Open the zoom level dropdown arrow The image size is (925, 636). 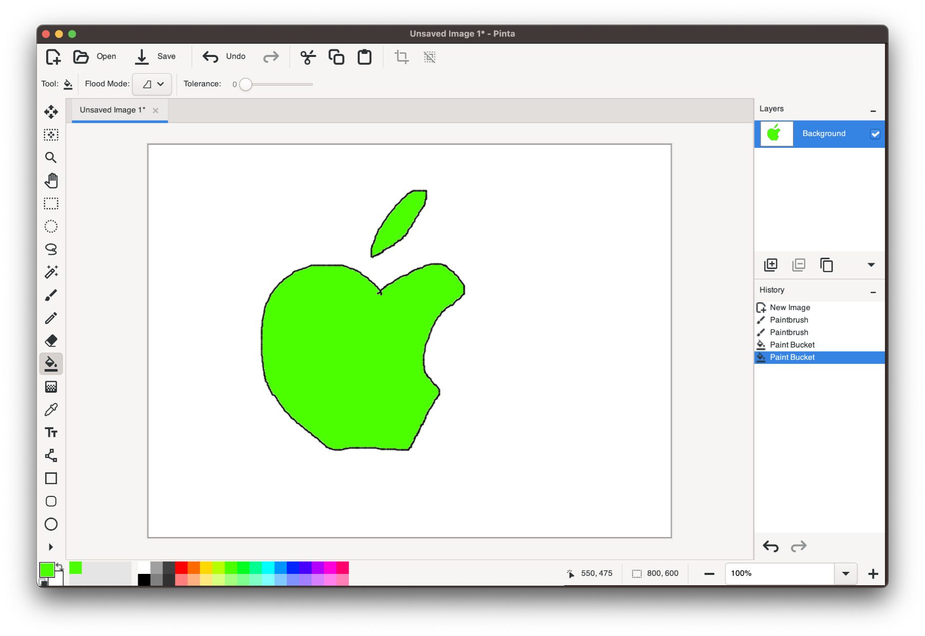(x=845, y=573)
